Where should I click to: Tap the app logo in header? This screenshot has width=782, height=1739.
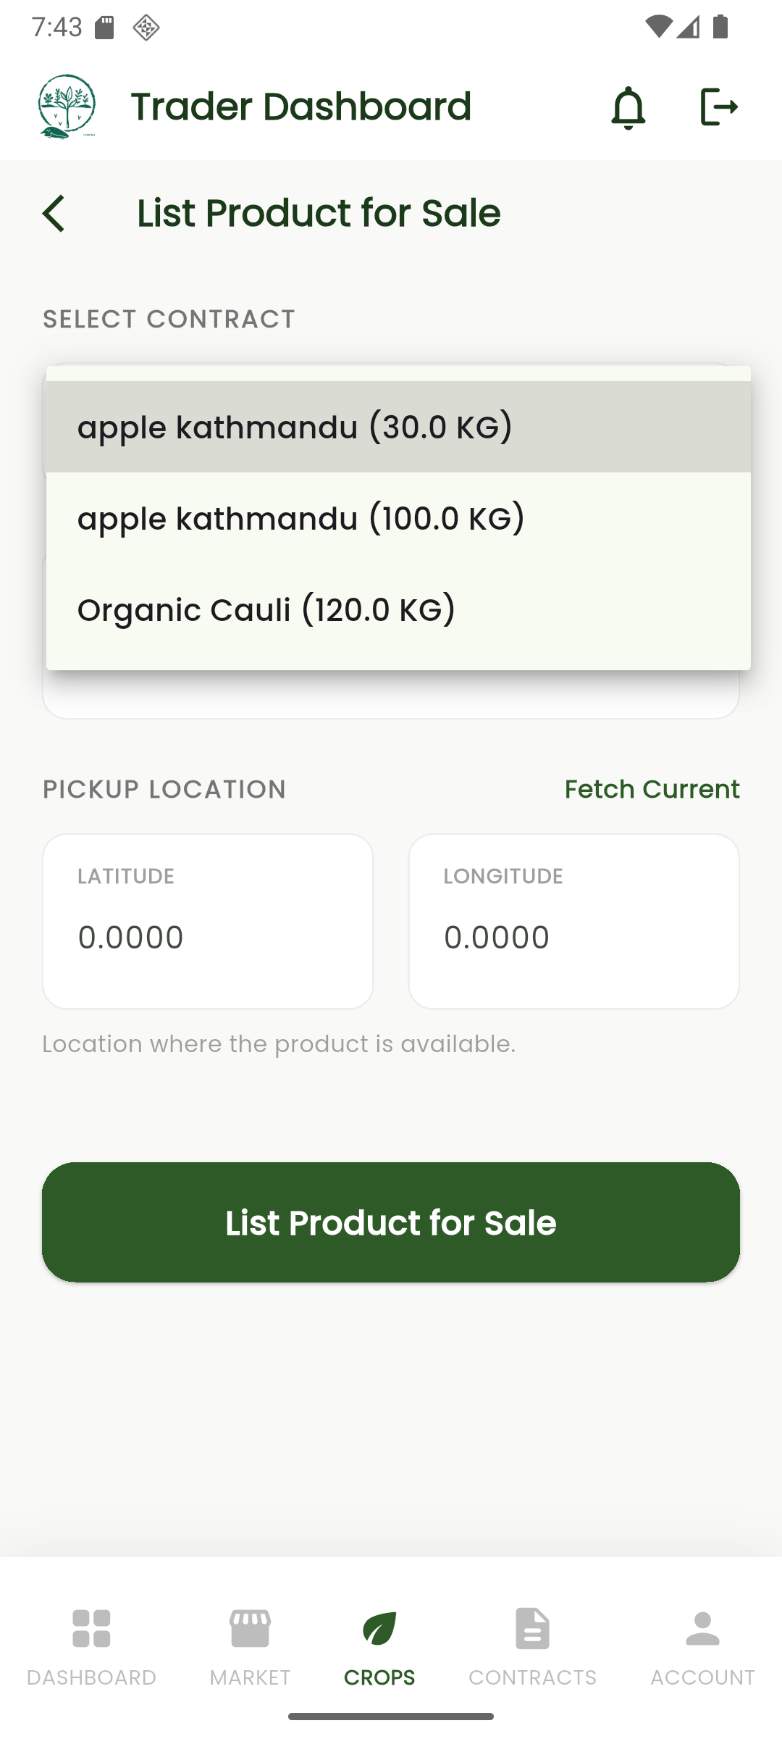(x=67, y=107)
